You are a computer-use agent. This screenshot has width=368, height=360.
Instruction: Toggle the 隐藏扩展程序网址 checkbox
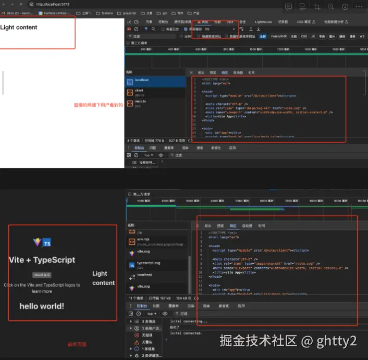click(226, 36)
